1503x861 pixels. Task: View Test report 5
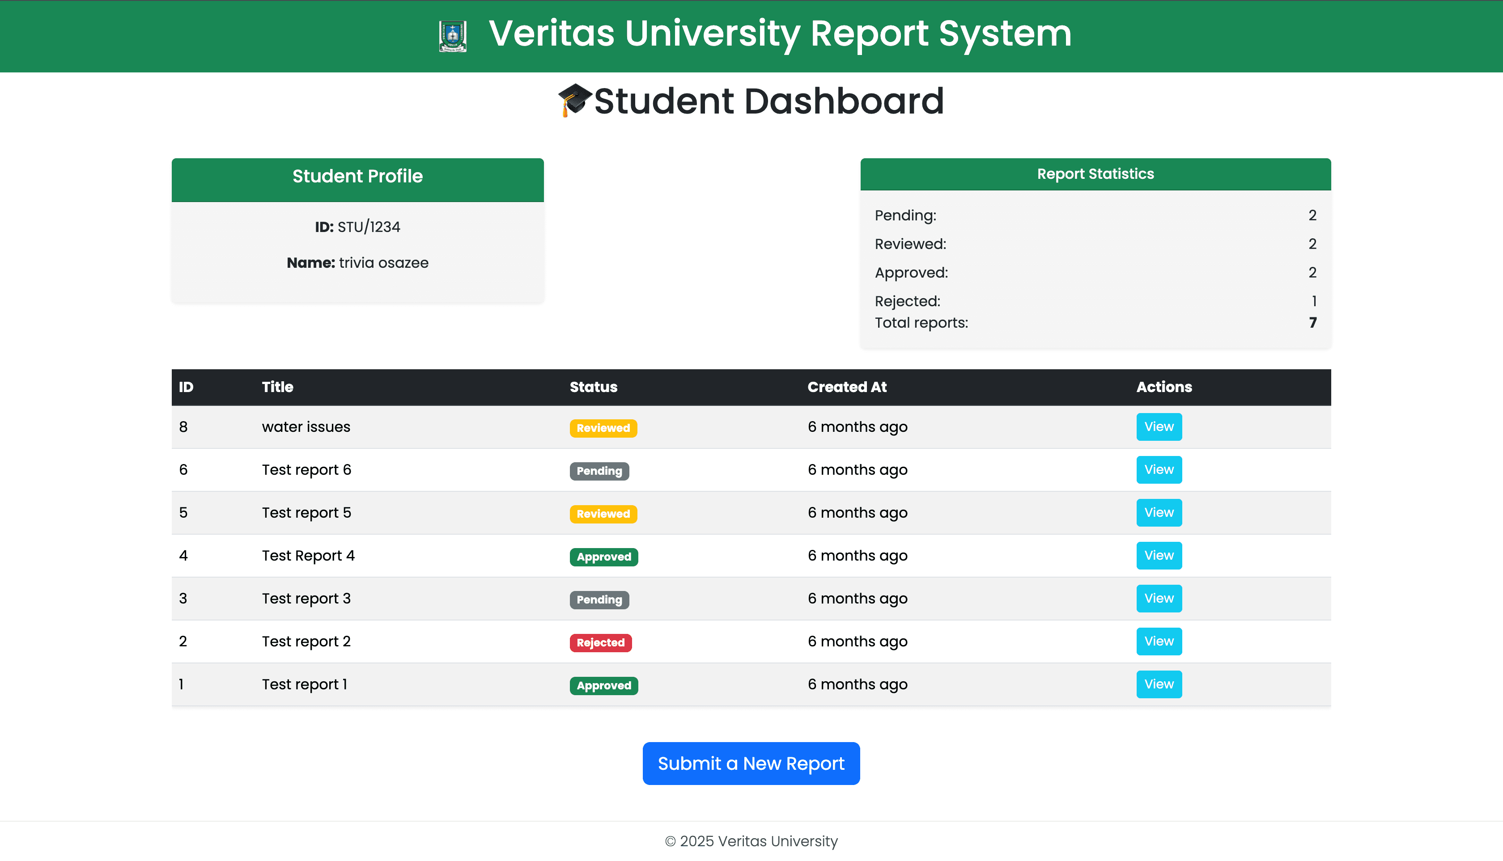pyautogui.click(x=1159, y=512)
